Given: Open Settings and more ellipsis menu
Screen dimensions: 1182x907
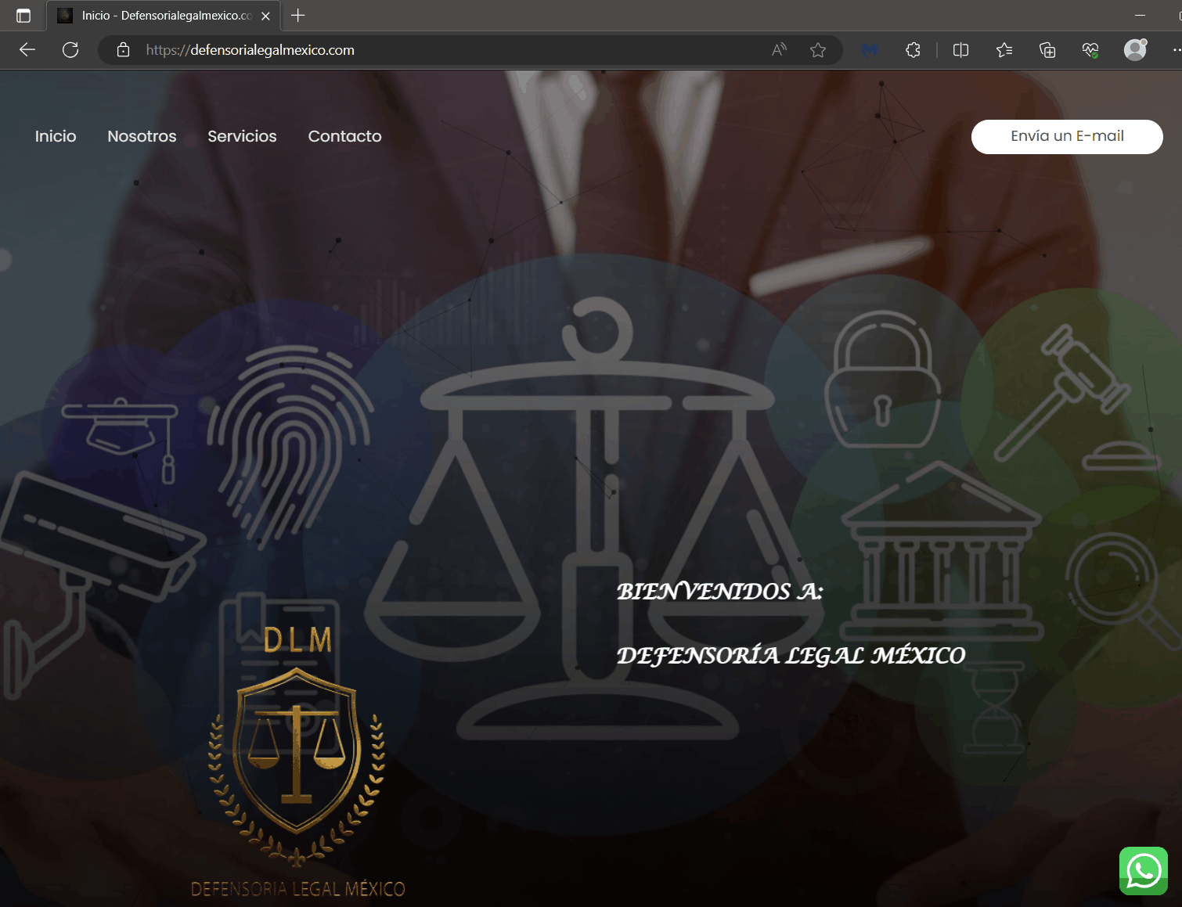Looking at the screenshot, I should point(1177,50).
